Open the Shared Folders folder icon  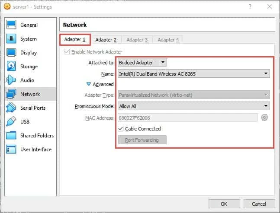(11, 135)
